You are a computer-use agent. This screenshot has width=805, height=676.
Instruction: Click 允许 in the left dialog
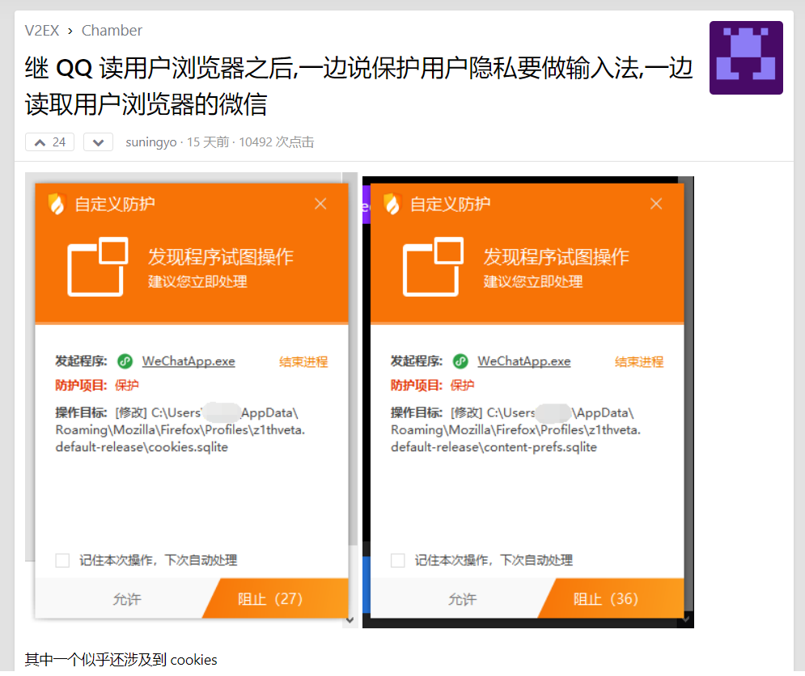pos(127,598)
